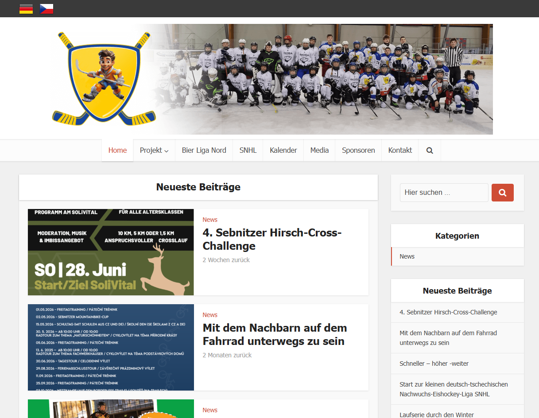Open the search icon in navigation bar
539x418 pixels.
click(430, 151)
